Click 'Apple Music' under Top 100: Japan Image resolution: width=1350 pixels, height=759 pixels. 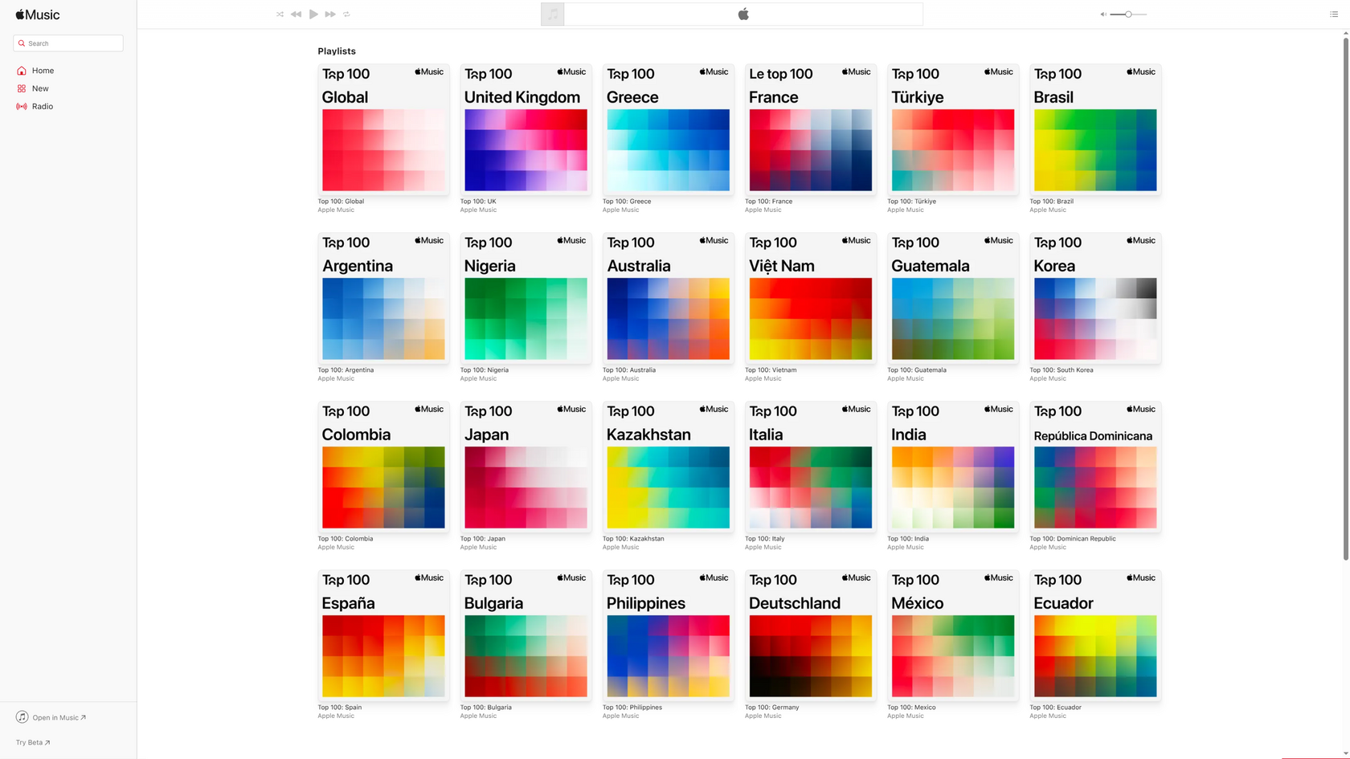click(x=478, y=548)
